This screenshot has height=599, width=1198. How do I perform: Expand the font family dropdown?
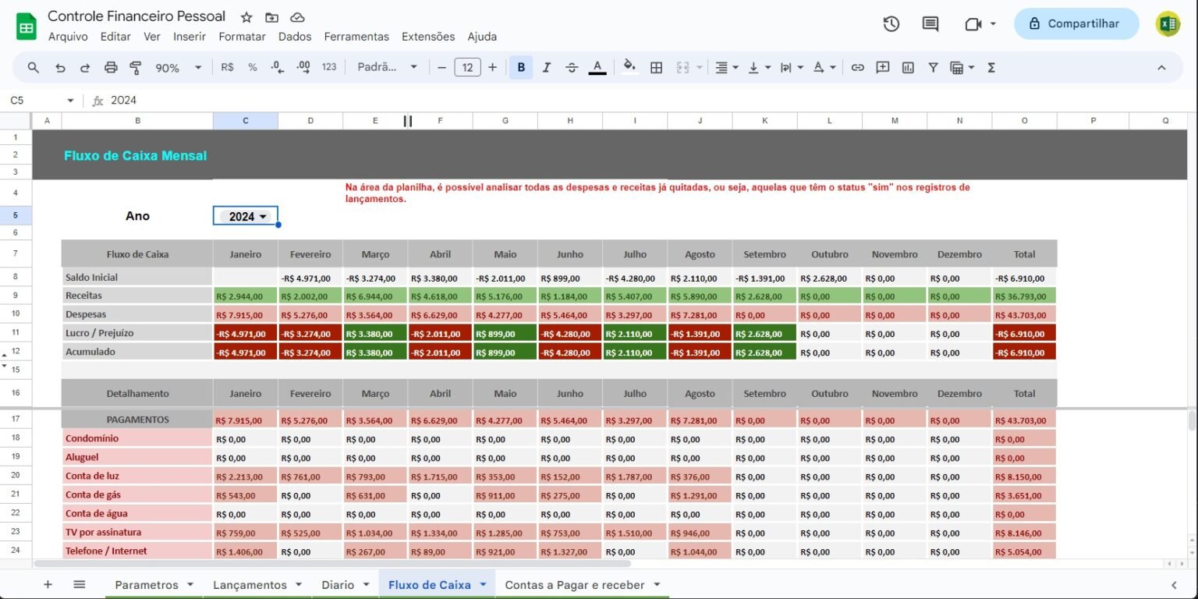point(388,68)
